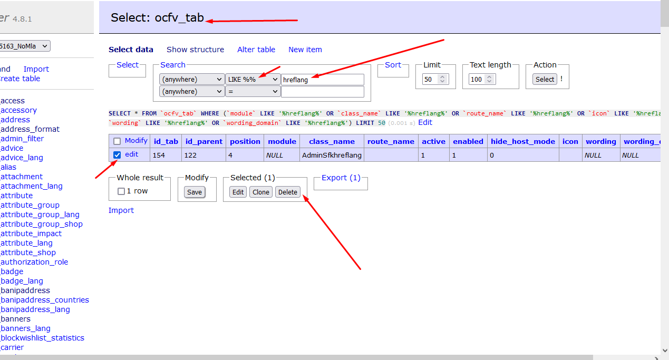
Task: Sort by the class_name column header
Action: click(332, 141)
